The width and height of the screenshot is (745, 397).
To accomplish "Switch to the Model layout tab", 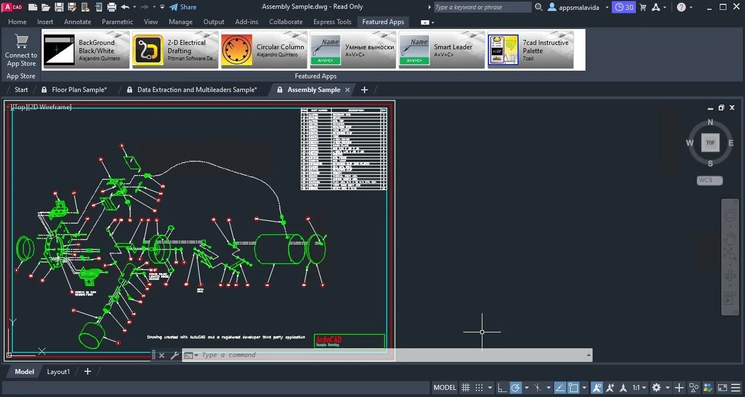I will point(24,371).
